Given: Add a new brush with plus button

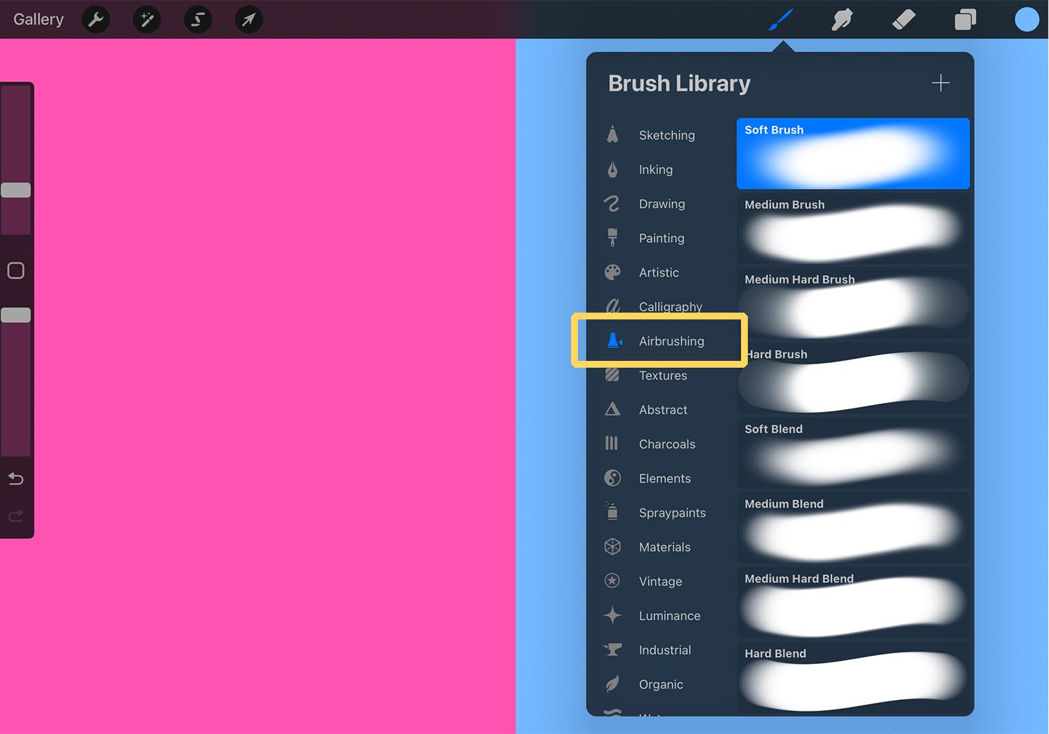Looking at the screenshot, I should [941, 83].
